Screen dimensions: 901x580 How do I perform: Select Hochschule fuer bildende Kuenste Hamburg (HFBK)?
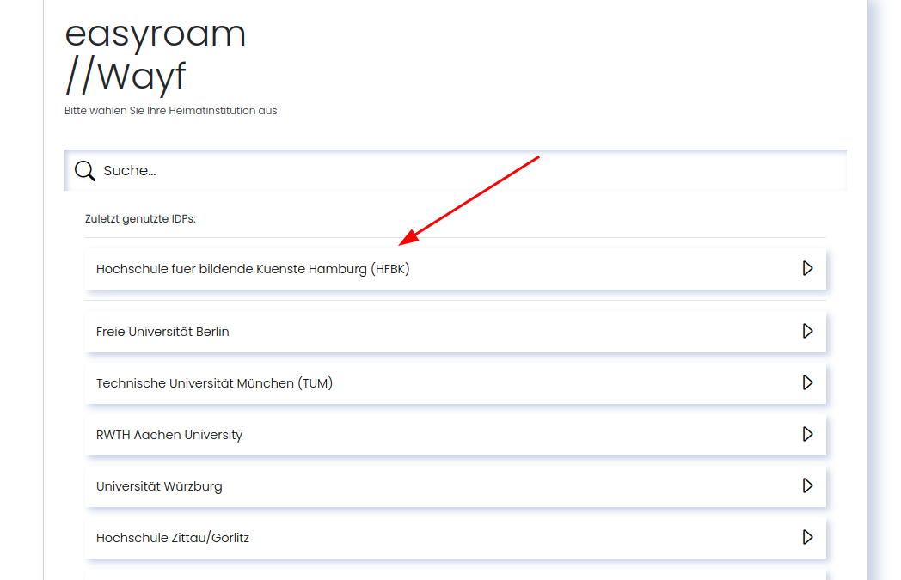pos(456,269)
